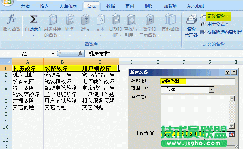
Task: Expand the AutoSum dropdown arrow
Action: [x=34, y=36]
